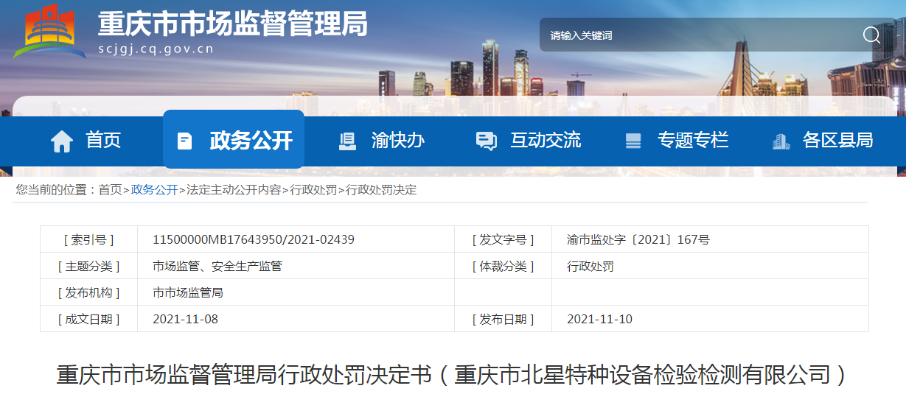Screen dimensions: 906x394
Task: Click the [ 发布日期 ] label cell
Action: click(503, 319)
